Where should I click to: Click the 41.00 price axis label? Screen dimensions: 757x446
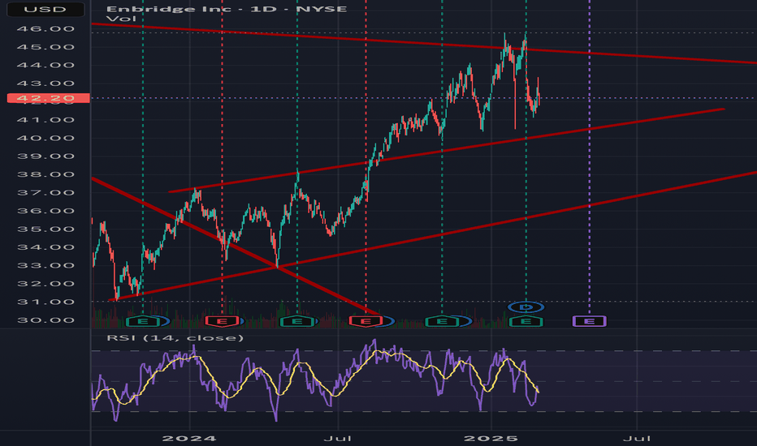pyautogui.click(x=45, y=119)
